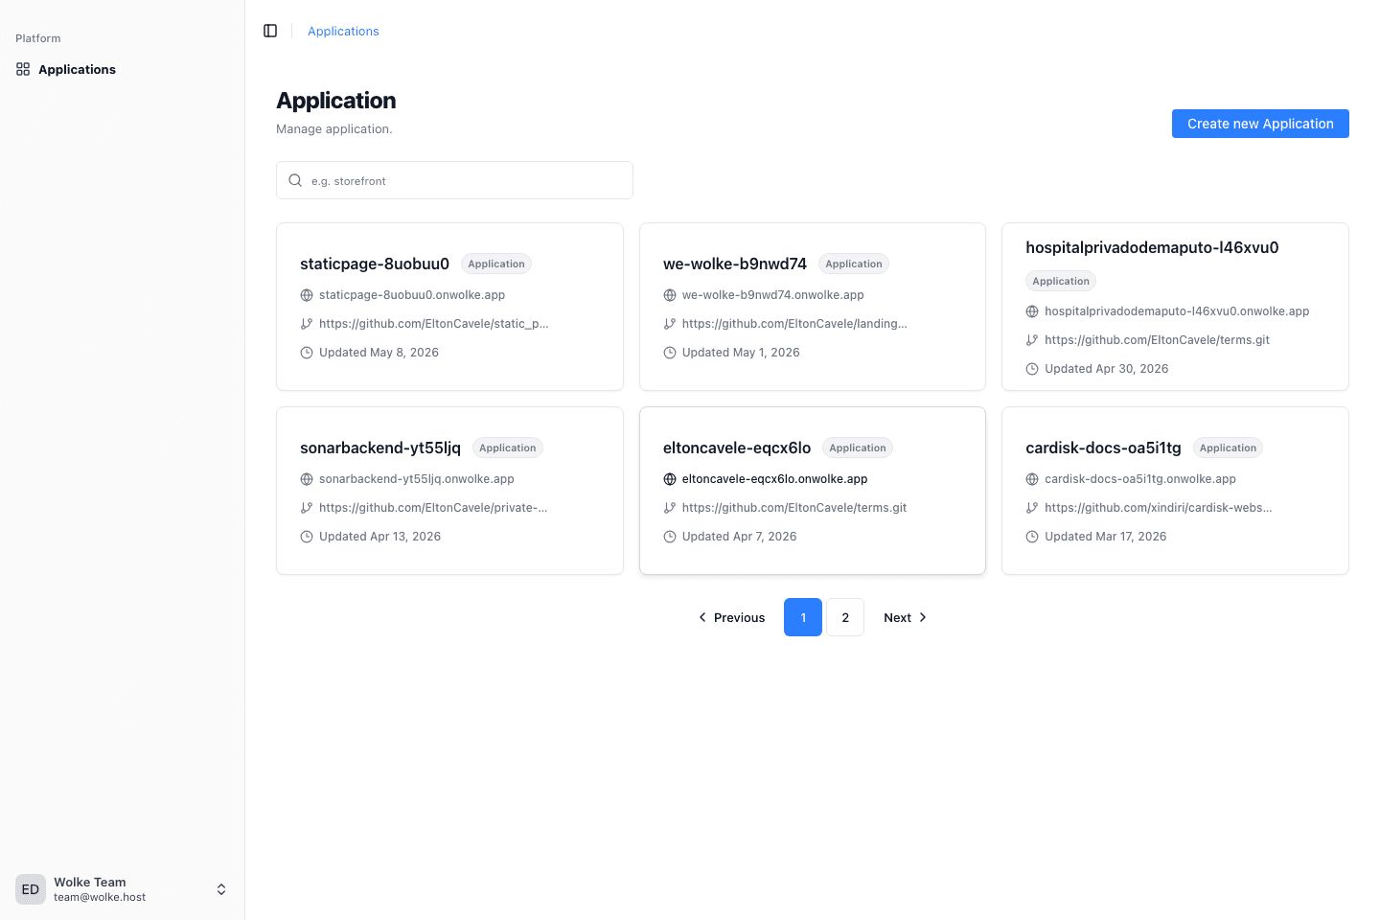Go to Previous page
Screen dimensions: 1380x920
point(732,617)
